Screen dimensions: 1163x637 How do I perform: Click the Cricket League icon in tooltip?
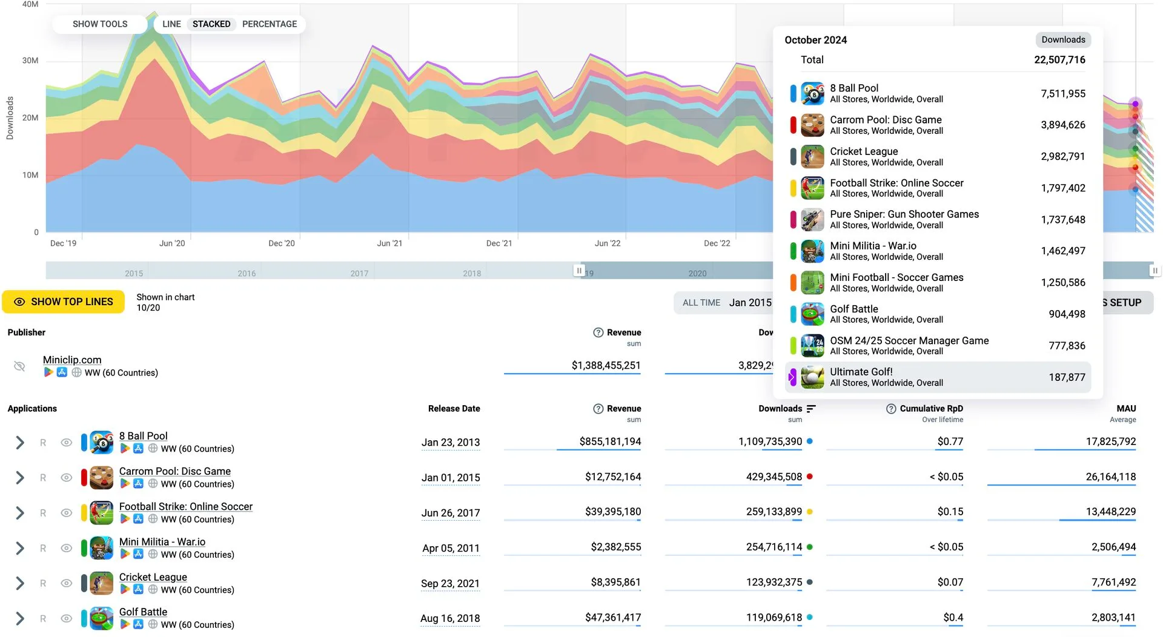pyautogui.click(x=812, y=157)
